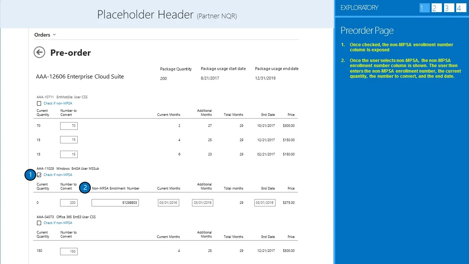Click the AAA-12606 Enterprise Cloud Suite title
Screen dimensions: 469x264
(80, 77)
